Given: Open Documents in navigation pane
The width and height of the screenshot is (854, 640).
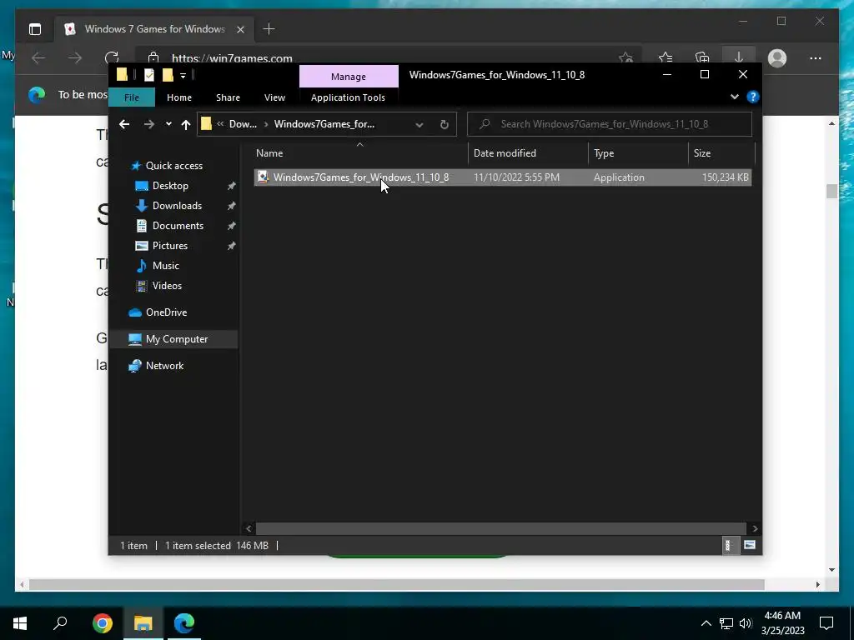Looking at the screenshot, I should tap(178, 226).
